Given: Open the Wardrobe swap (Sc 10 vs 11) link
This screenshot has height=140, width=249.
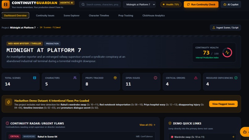Looking at the screenshot, I should click(202, 137).
